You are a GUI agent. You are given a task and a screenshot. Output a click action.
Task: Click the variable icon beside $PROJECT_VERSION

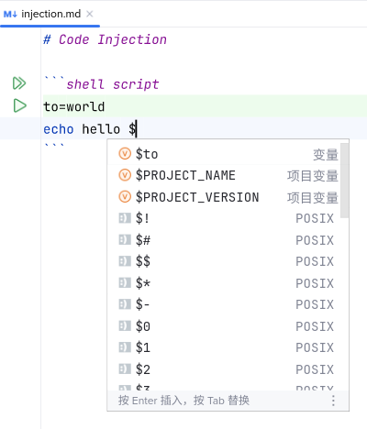pyautogui.click(x=125, y=197)
